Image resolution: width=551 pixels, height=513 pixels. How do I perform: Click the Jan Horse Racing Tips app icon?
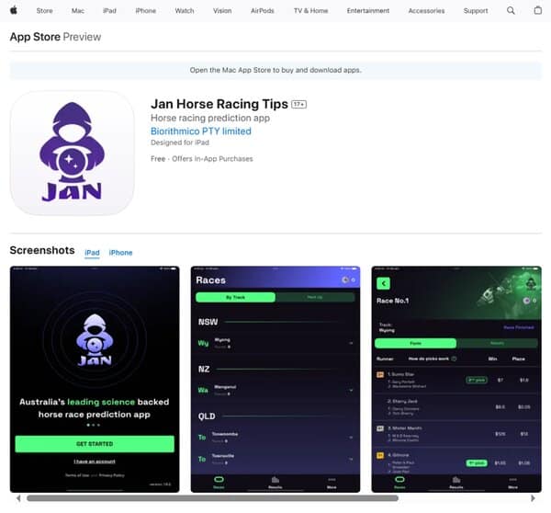click(72, 153)
